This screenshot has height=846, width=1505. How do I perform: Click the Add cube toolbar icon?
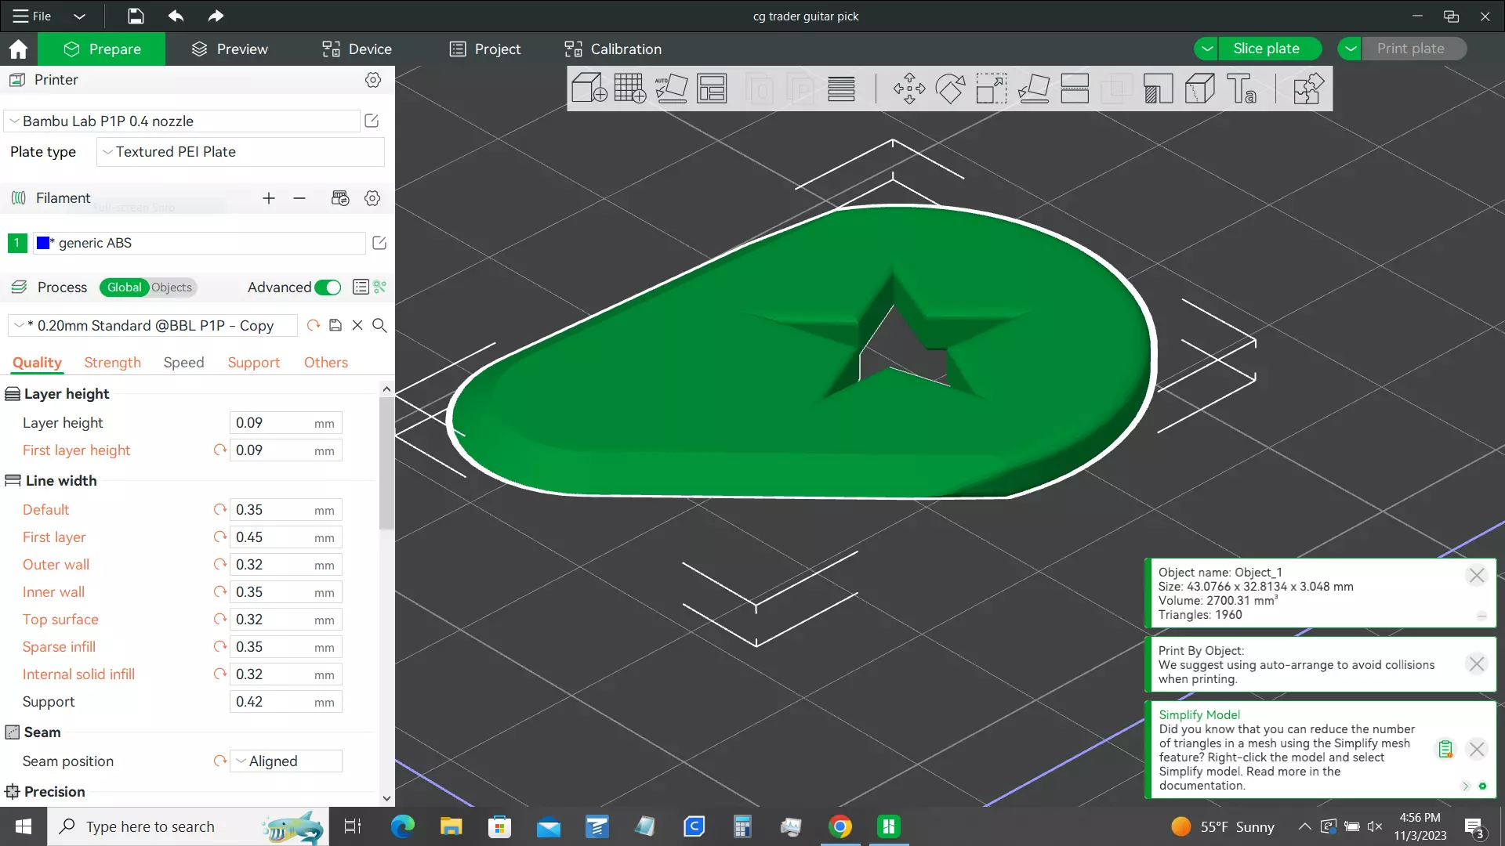point(589,89)
